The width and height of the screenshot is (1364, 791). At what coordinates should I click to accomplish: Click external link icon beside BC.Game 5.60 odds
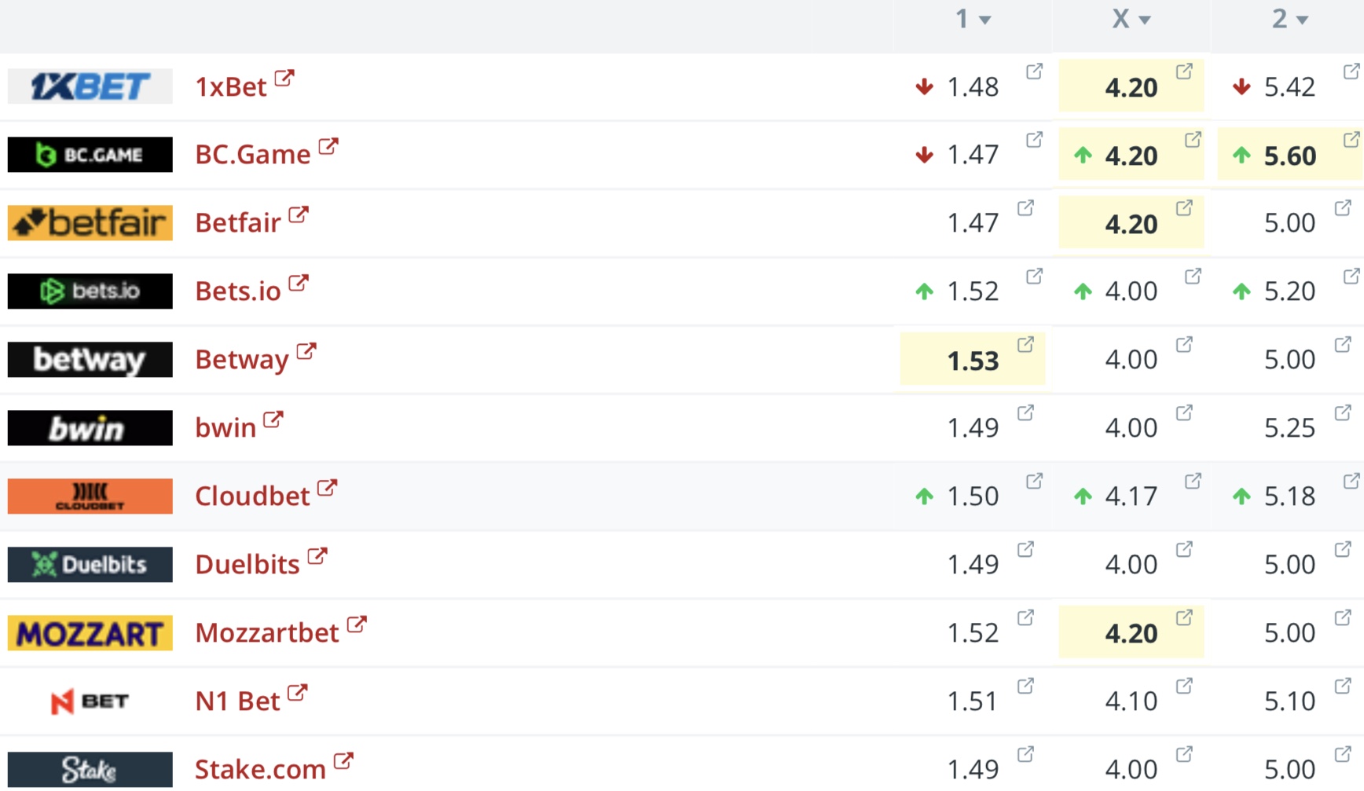pyautogui.click(x=1351, y=140)
